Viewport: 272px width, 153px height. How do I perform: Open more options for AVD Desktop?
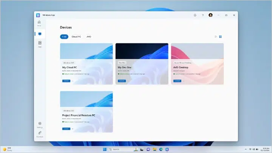[184, 81]
